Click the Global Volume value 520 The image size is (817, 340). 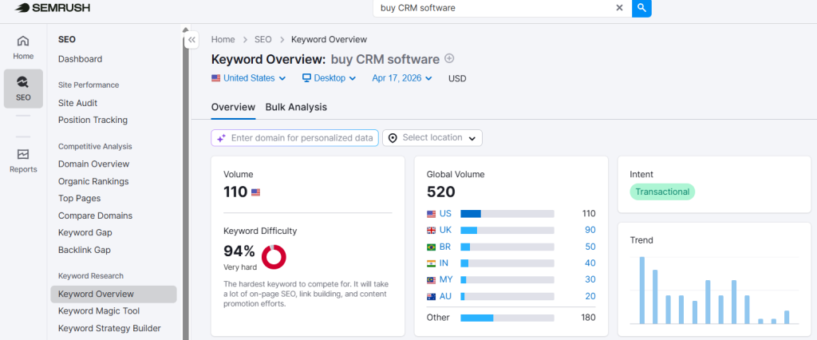(x=440, y=192)
